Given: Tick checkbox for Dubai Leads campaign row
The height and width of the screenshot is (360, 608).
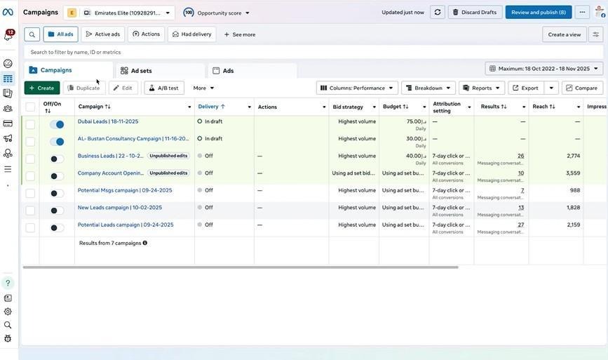Looking at the screenshot, I should pyautogui.click(x=30, y=124).
